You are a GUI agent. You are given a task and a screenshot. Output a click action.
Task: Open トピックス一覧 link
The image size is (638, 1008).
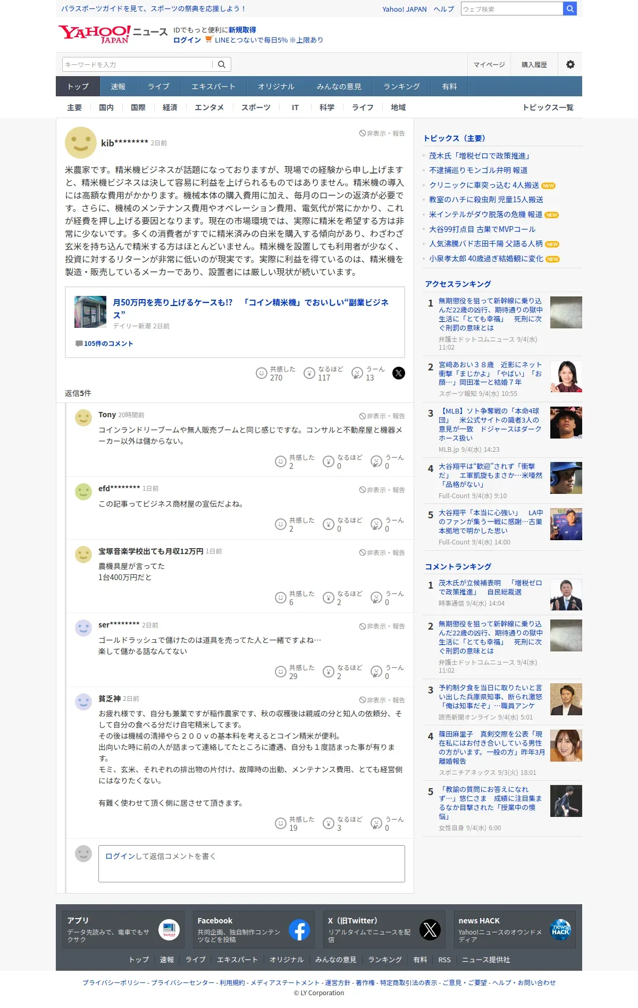tap(548, 108)
